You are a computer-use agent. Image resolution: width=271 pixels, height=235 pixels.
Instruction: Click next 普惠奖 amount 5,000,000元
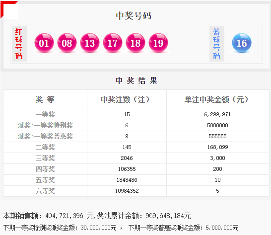(222, 228)
